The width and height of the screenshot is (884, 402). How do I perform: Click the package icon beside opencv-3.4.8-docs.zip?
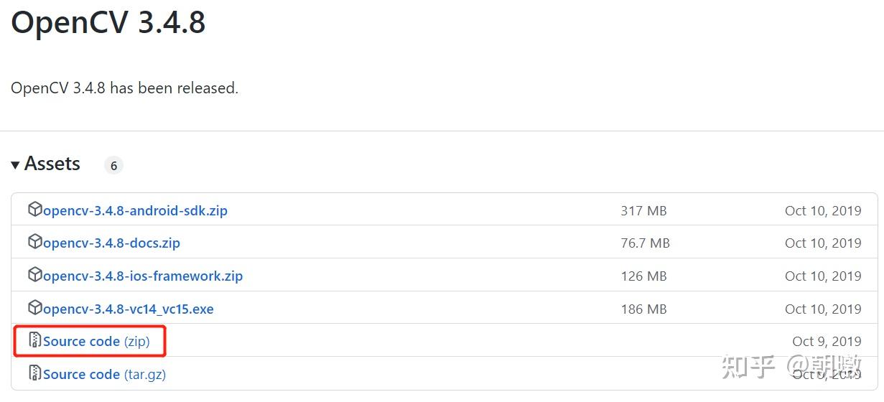[x=34, y=242]
